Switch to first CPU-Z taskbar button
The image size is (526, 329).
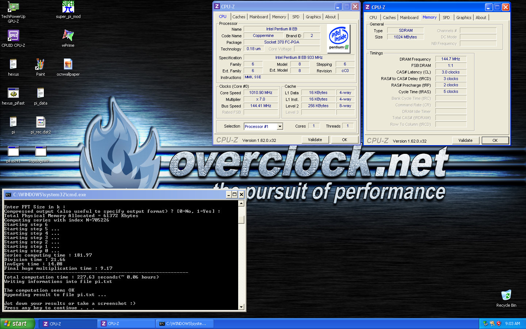coord(68,324)
